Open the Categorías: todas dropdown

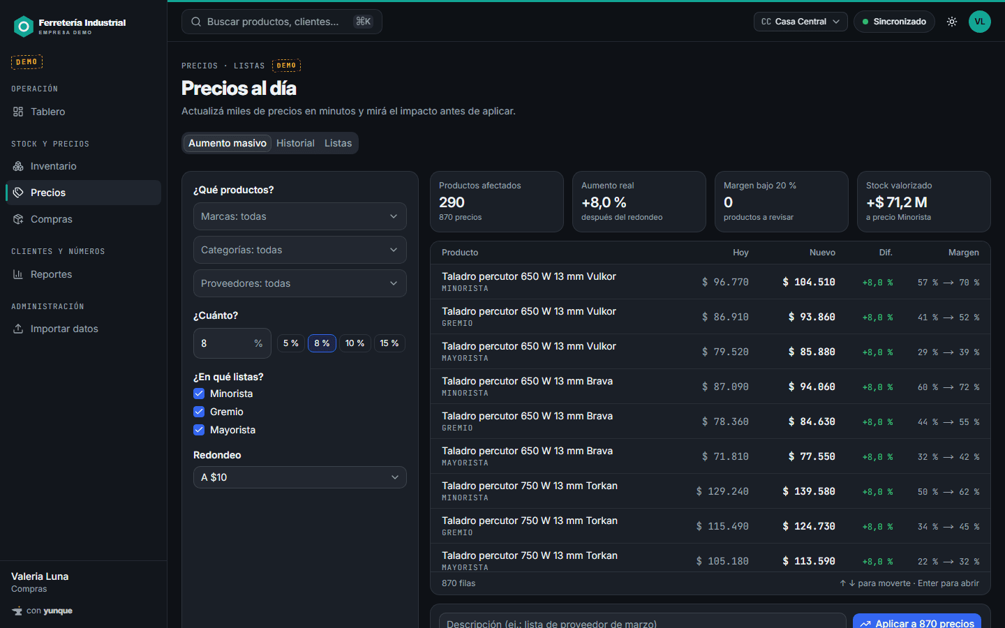pyautogui.click(x=300, y=250)
